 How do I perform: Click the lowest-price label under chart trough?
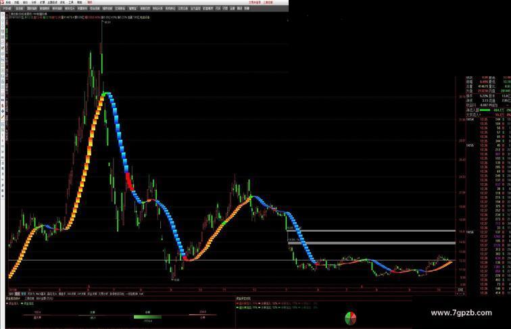[176, 280]
